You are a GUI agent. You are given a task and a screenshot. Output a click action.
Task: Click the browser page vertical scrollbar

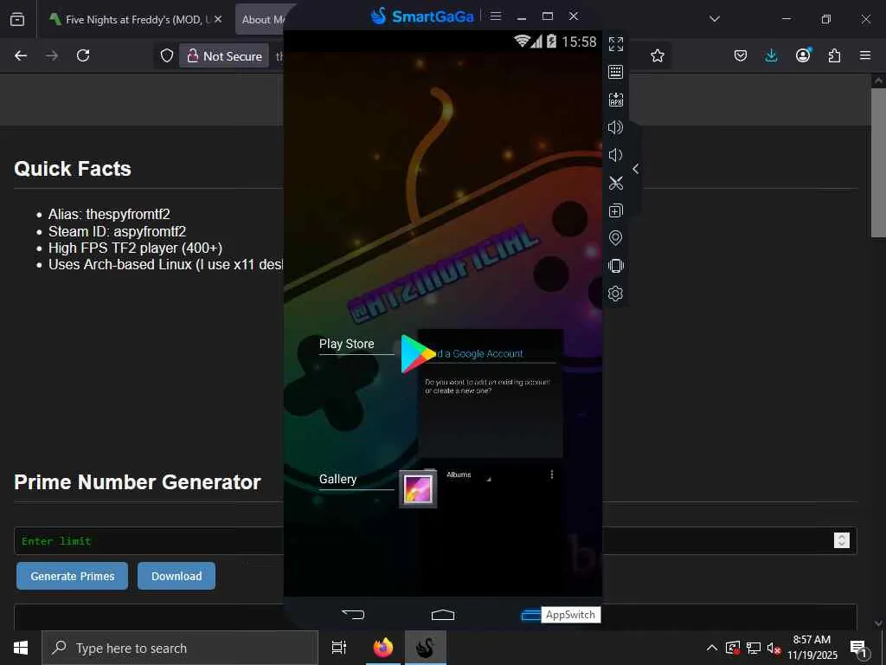click(878, 163)
